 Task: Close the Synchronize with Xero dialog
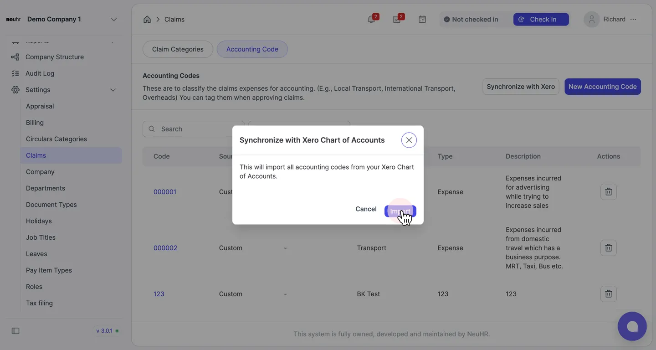point(409,140)
